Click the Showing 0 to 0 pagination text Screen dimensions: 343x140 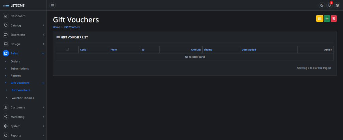coord(314,68)
